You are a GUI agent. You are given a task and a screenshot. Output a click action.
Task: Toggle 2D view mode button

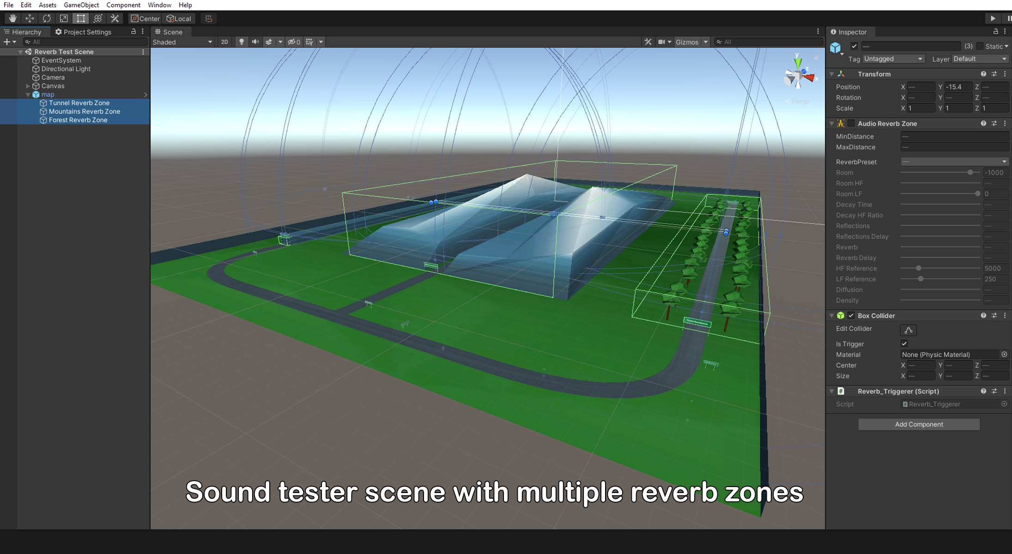224,42
